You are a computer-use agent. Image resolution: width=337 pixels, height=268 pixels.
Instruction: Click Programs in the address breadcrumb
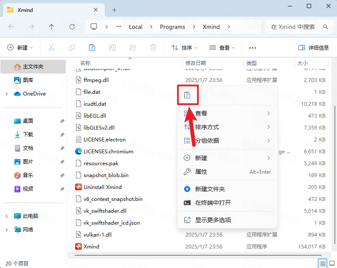[172, 27]
